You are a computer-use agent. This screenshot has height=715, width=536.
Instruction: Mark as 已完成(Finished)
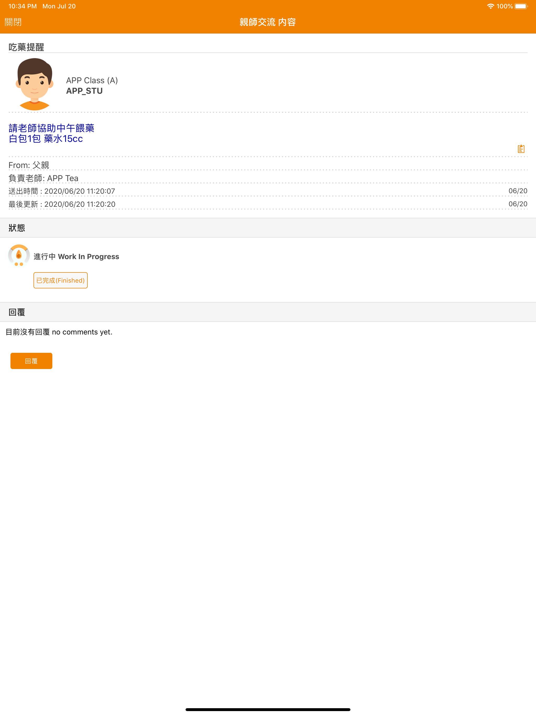tap(60, 280)
